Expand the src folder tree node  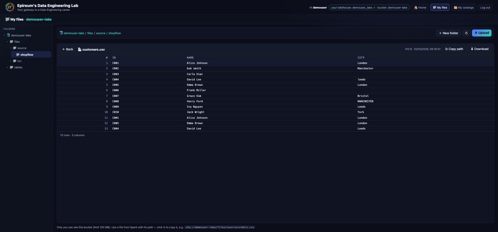click(x=11, y=61)
